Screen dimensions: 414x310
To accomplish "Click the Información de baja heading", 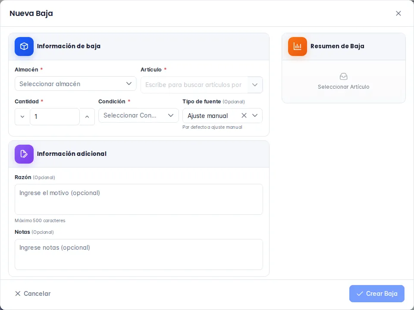I will (x=69, y=46).
